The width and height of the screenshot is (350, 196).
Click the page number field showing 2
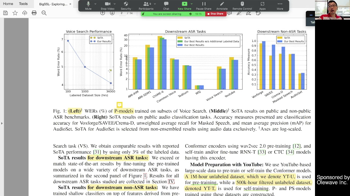click(122, 13)
